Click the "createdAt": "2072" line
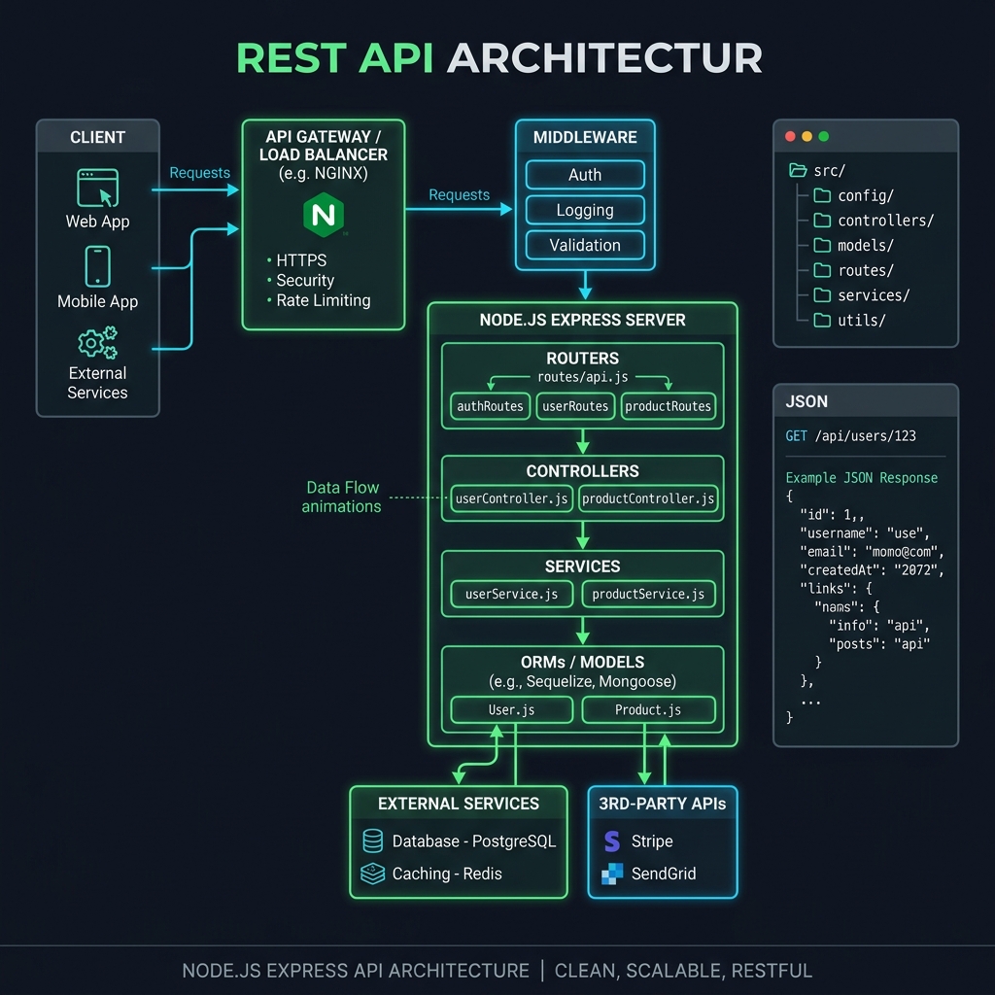 coord(873,569)
